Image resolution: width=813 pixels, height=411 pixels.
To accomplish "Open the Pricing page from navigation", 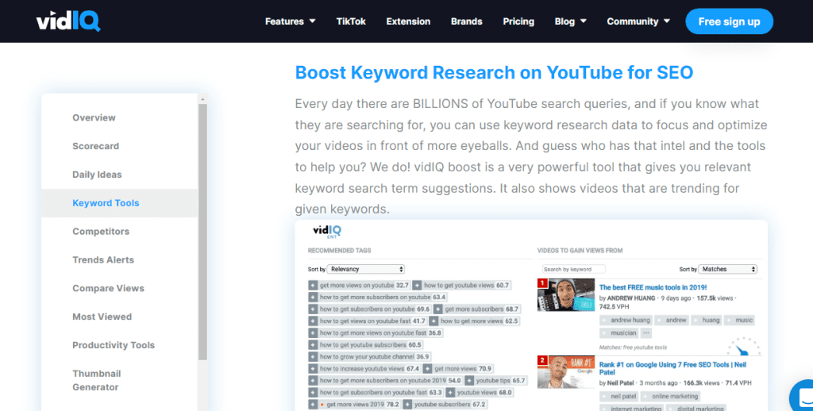I will tap(518, 21).
